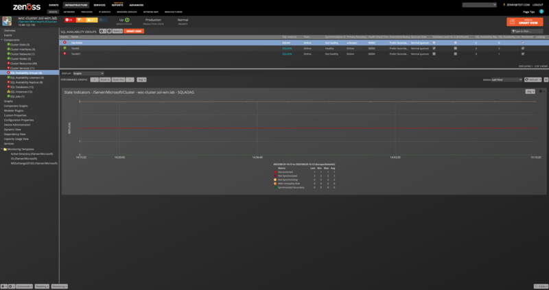Click the green status icon in TestAG row
This screenshot has height=290, width=549.
pos(65,48)
